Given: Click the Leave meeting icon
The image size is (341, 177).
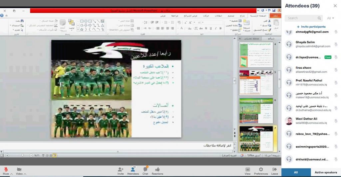Looking at the screenshot, I should (274, 169).
